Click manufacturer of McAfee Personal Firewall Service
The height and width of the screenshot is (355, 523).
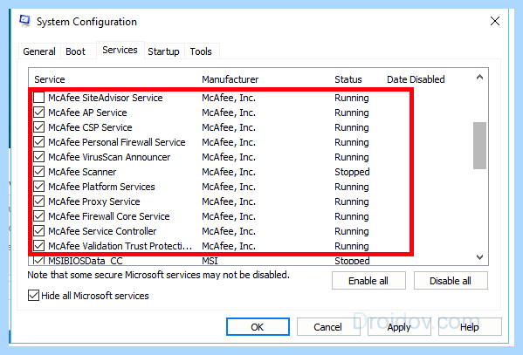(229, 142)
